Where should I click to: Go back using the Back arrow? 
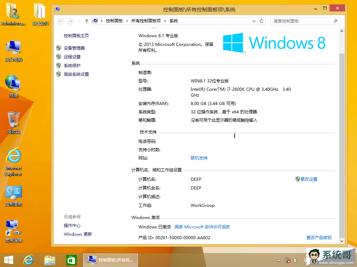tap(60, 21)
